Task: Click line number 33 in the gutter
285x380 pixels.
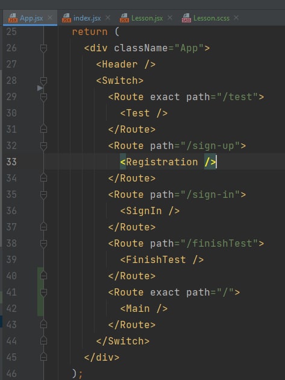Action: [x=11, y=162]
